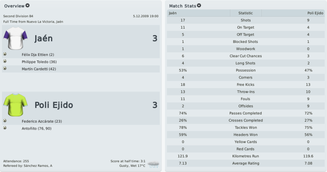Image resolution: width=327 pixels, height=172 pixels.
Task: Select scorer Martín Cardetti (42)
Action: (39, 69)
